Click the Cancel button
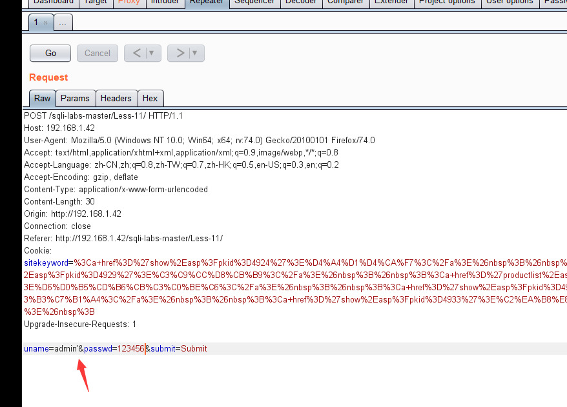 coord(98,53)
